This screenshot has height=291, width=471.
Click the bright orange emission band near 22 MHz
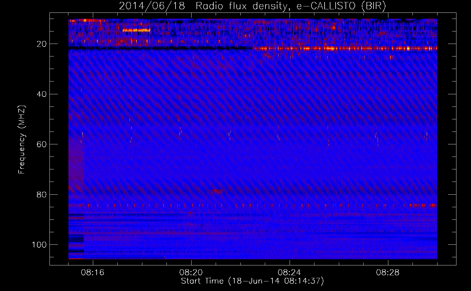click(345, 49)
